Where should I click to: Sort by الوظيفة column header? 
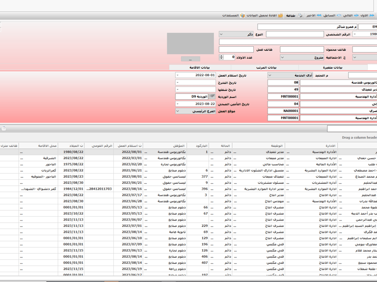pos(259,146)
